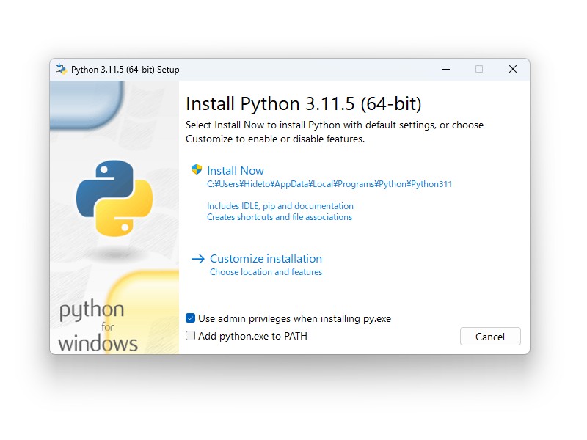Enable the "Add python.exe to PATH" checkbox
The height and width of the screenshot is (440, 587).
(190, 336)
